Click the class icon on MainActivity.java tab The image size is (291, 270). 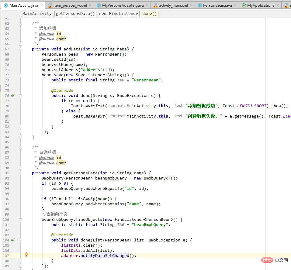click(6, 5)
